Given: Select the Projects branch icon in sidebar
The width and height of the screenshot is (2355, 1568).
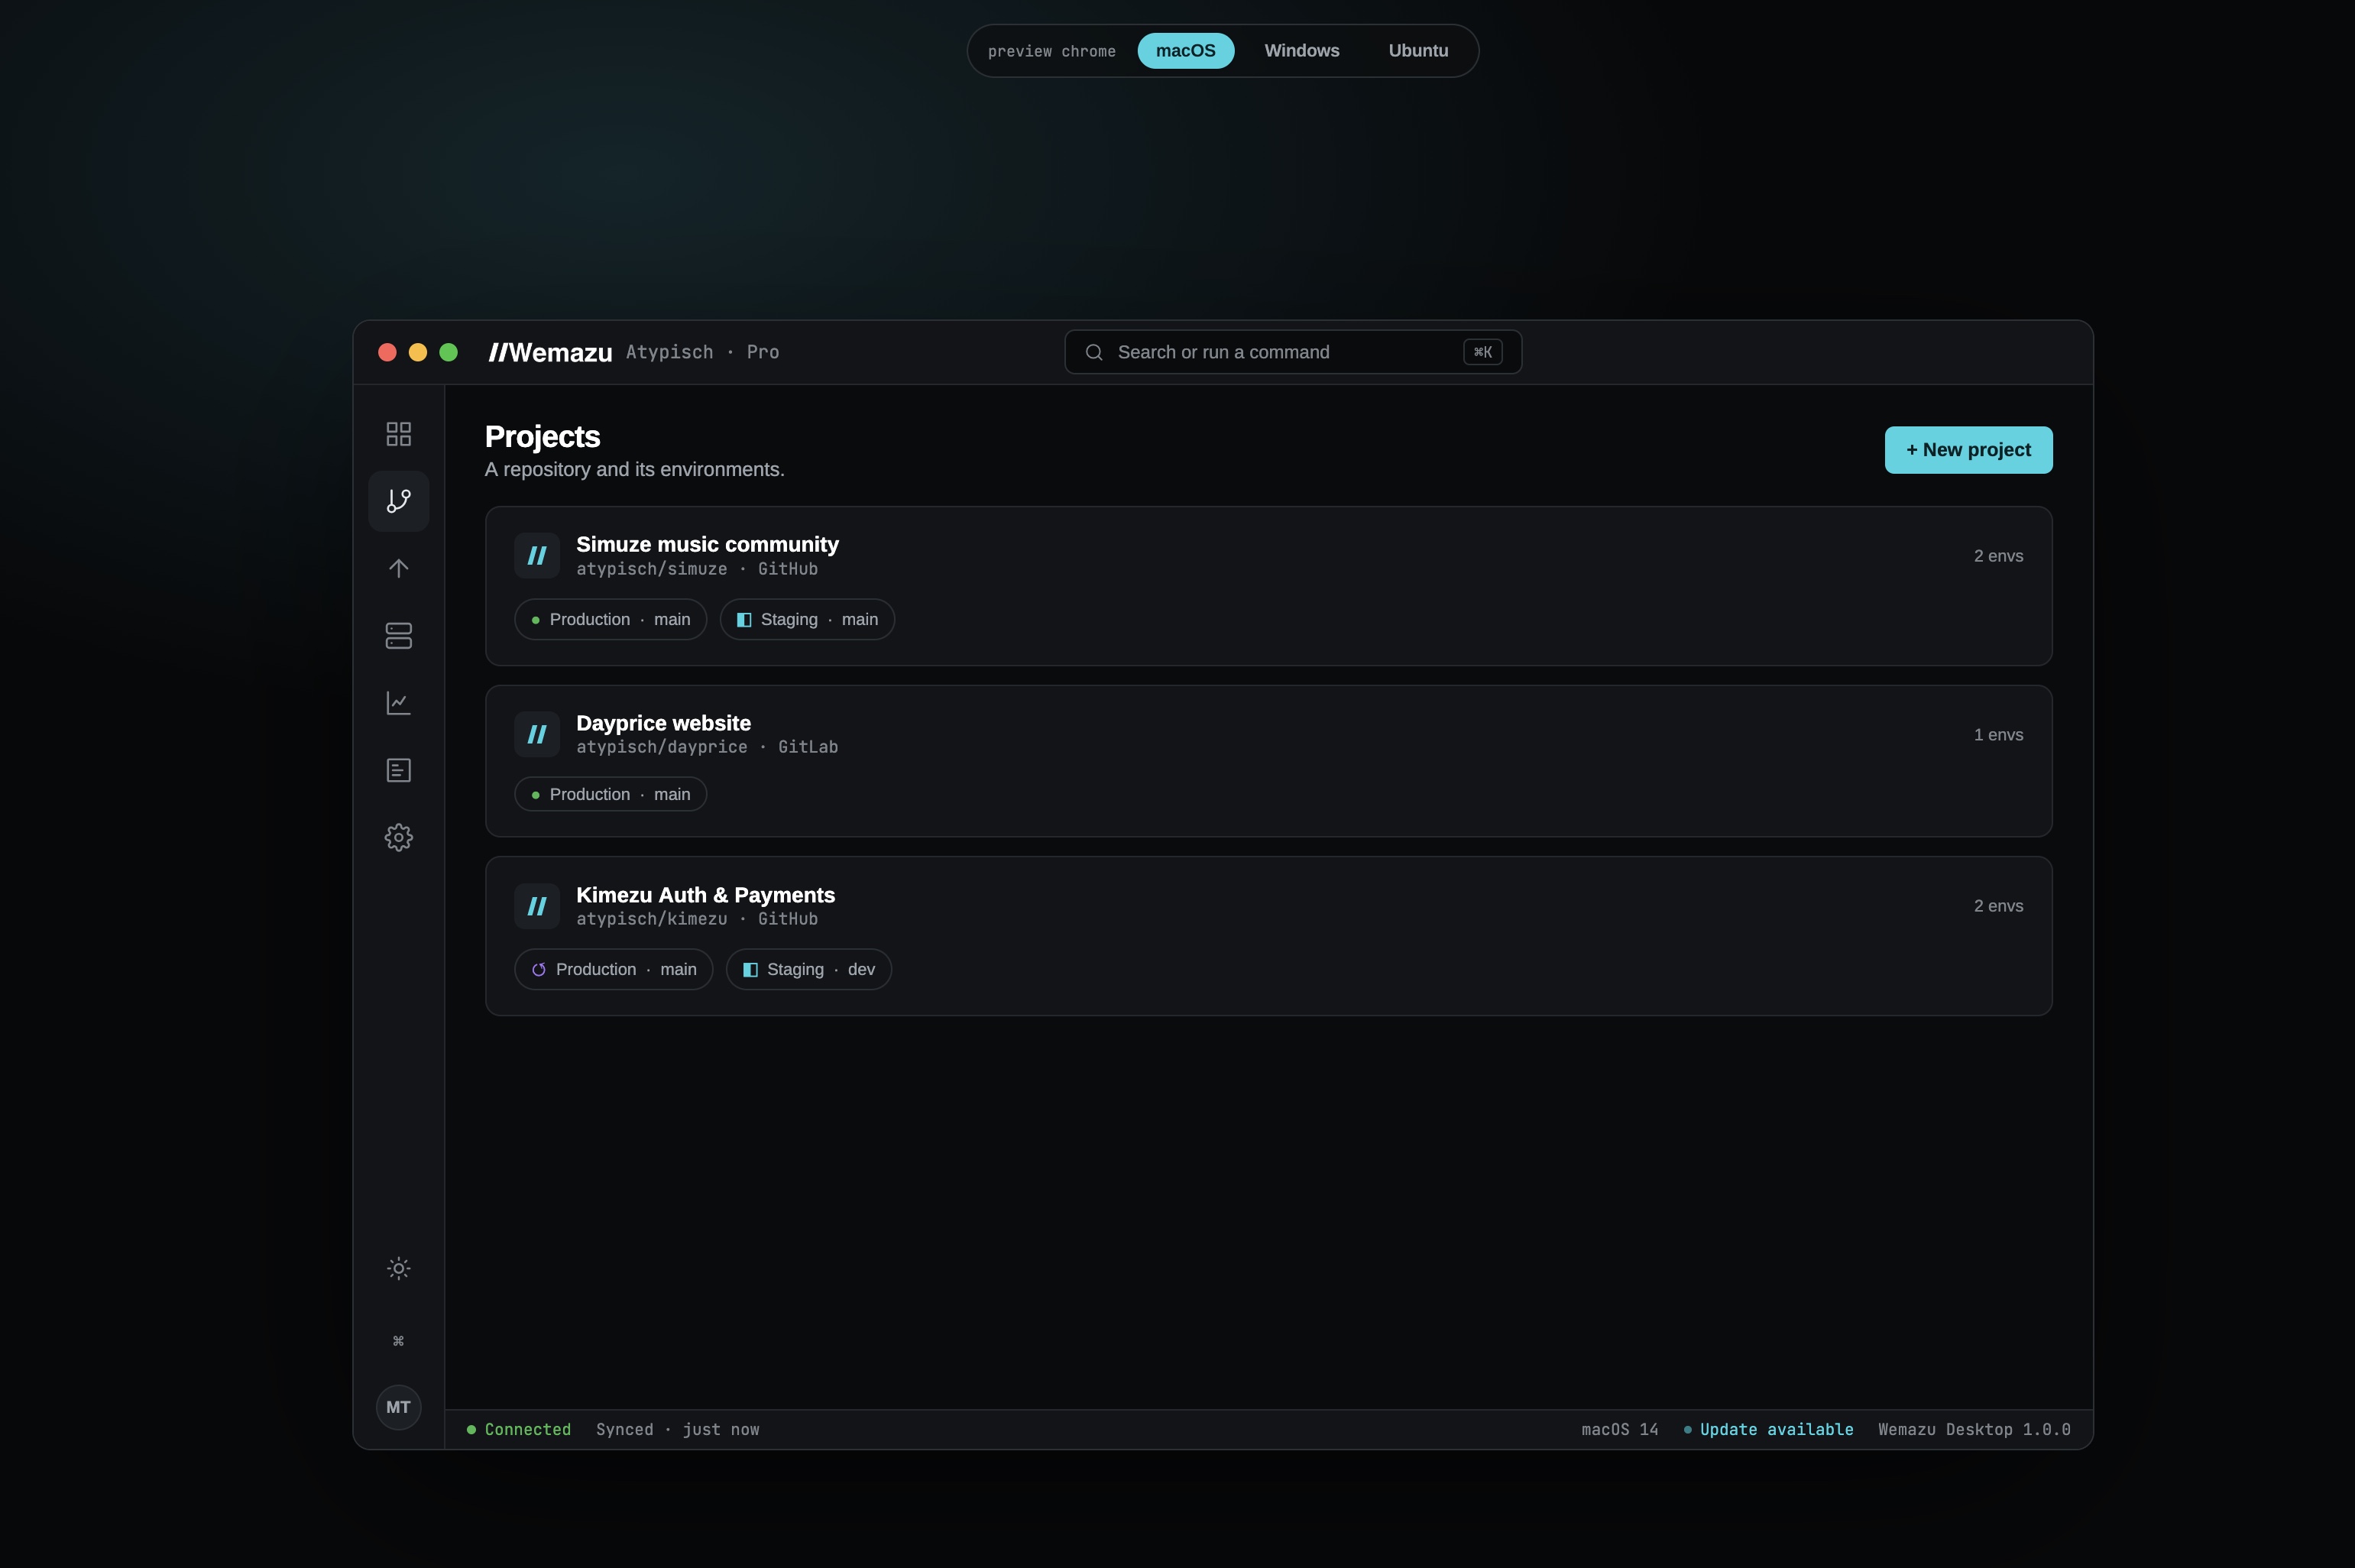Looking at the screenshot, I should [x=398, y=501].
